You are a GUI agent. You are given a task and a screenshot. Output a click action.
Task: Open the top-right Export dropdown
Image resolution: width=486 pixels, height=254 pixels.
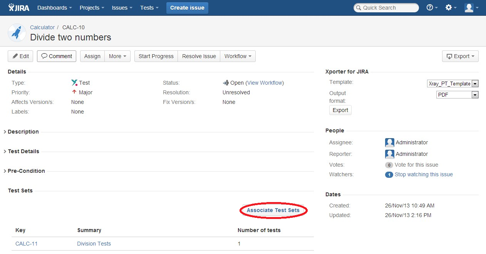tap(460, 56)
